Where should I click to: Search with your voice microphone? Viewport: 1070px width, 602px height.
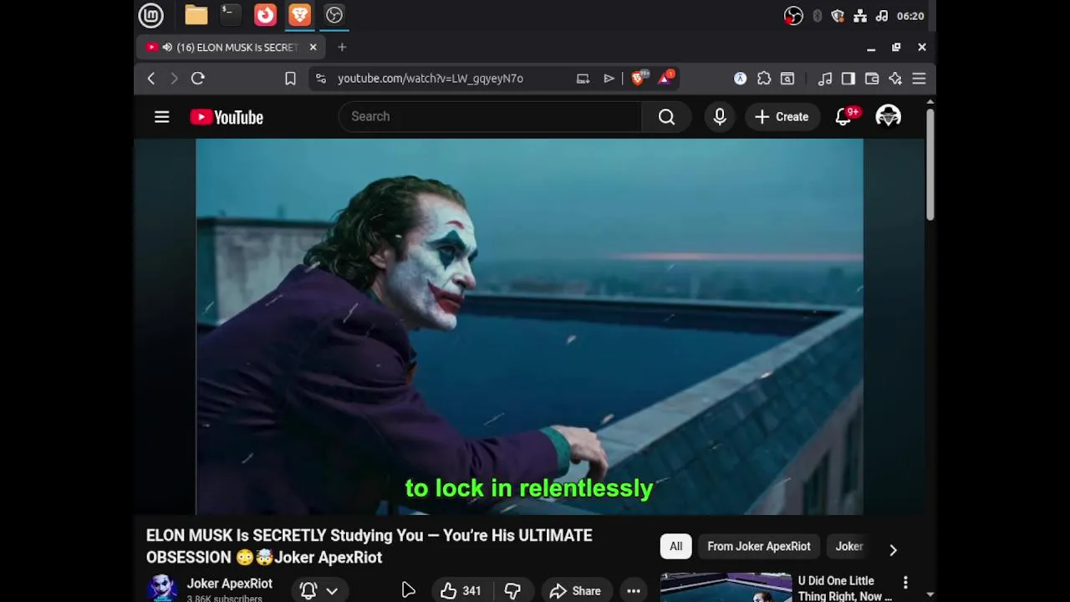720,117
